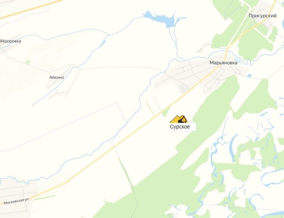Select the Айкино village name
The width and height of the screenshot is (284, 218).
[57, 77]
